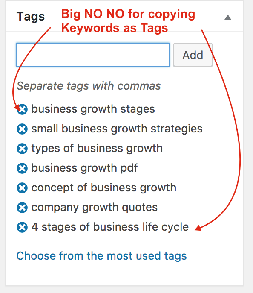Image resolution: width=253 pixels, height=293 pixels.
Task: Remove the 'business growth stages' tag
Action: pyautogui.click(x=22, y=109)
